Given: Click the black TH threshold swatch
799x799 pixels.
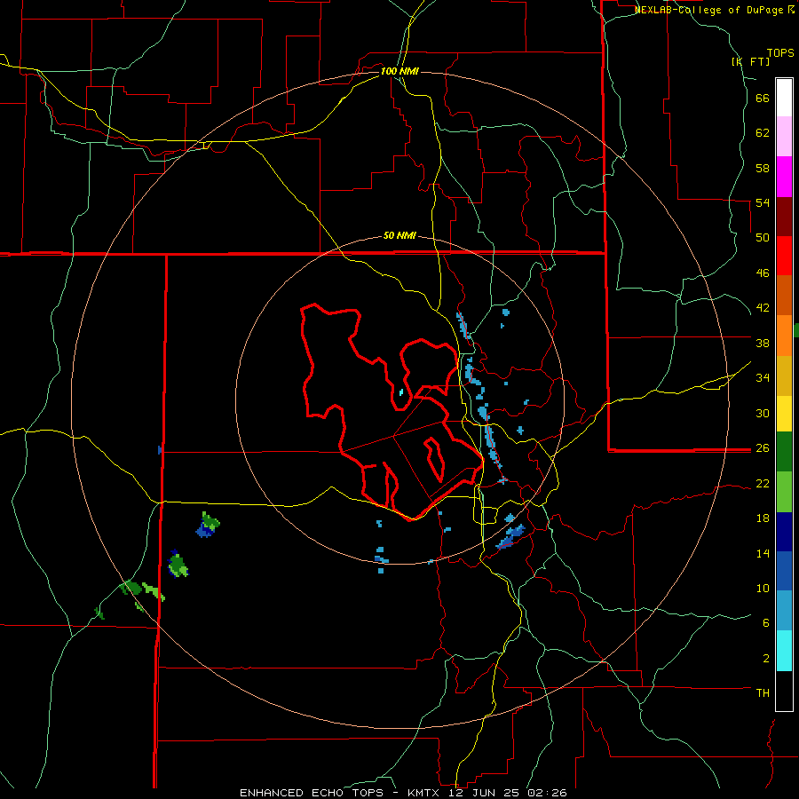Looking at the screenshot, I should (x=784, y=691).
